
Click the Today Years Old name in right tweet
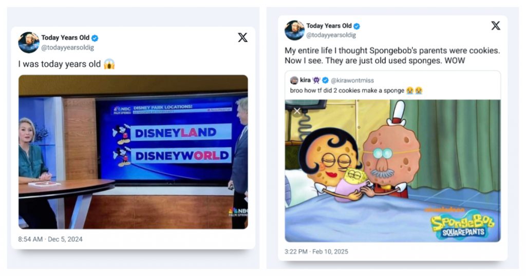[x=329, y=26]
